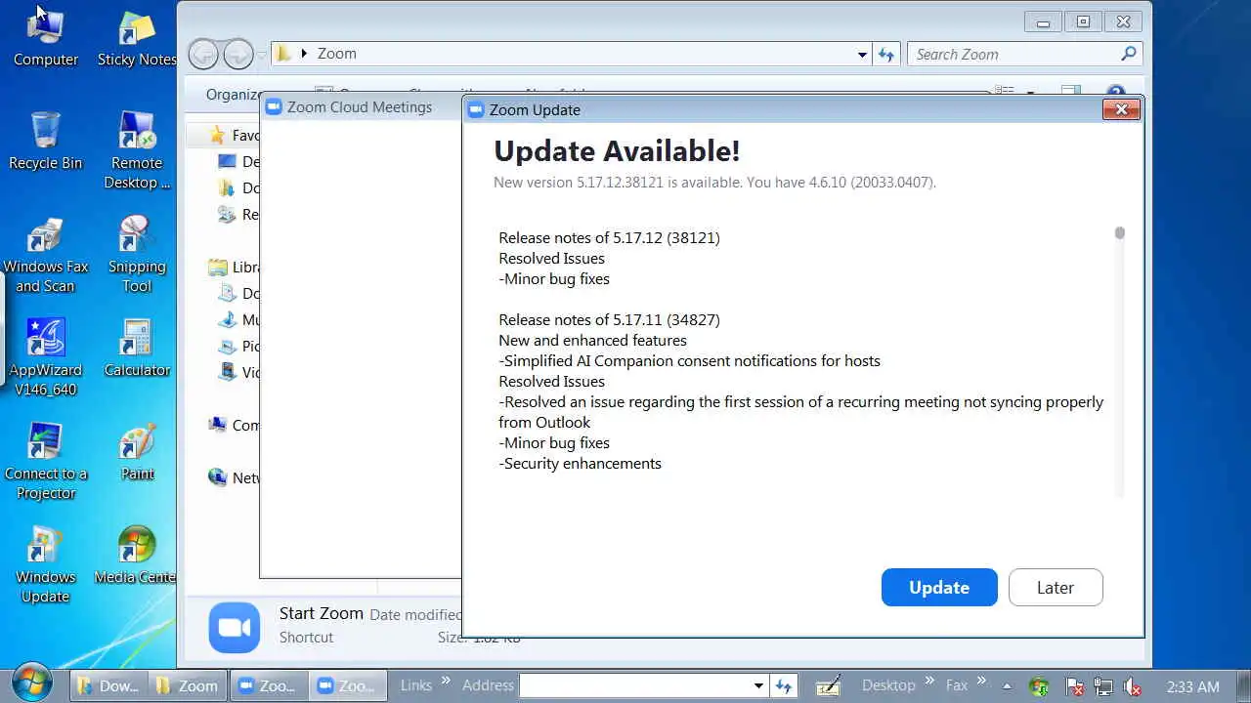
Task: Show hidden tray icons arrow
Action: click(x=1007, y=685)
